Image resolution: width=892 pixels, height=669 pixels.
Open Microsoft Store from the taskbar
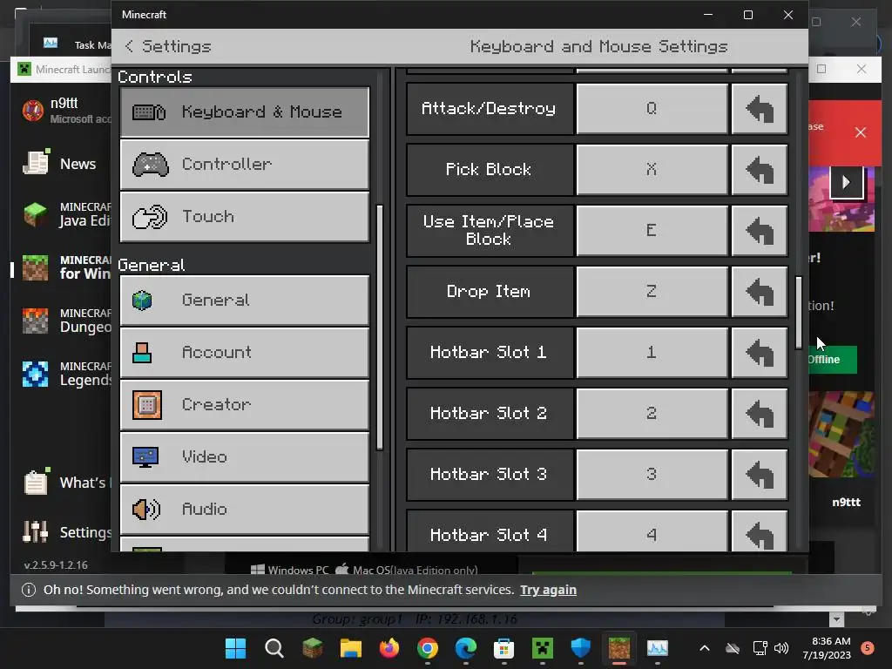pyautogui.click(x=504, y=648)
